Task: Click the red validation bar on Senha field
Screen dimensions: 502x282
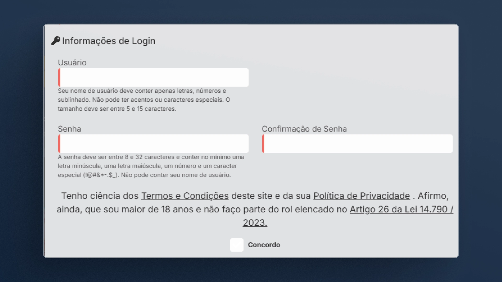Action: click(59, 144)
